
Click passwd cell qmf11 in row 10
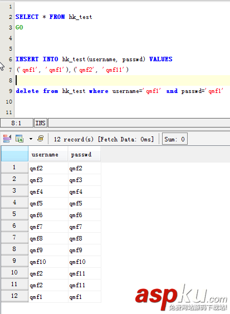tap(84, 273)
